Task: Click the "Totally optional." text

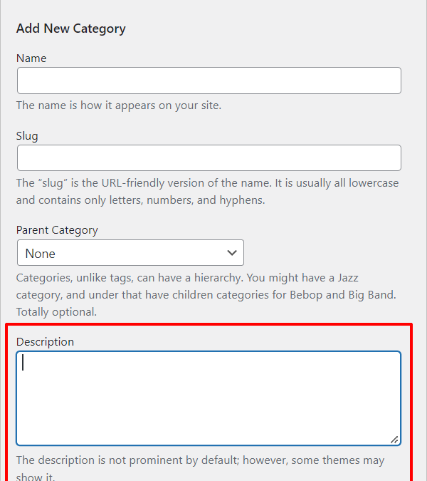Action: pos(56,312)
